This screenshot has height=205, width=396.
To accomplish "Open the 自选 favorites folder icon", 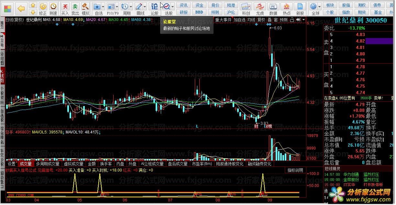I will [97, 6].
